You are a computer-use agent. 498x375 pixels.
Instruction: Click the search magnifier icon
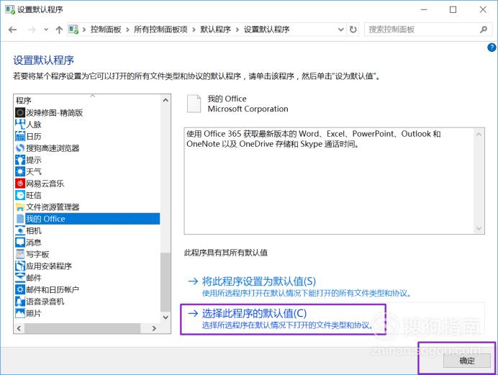click(x=484, y=30)
